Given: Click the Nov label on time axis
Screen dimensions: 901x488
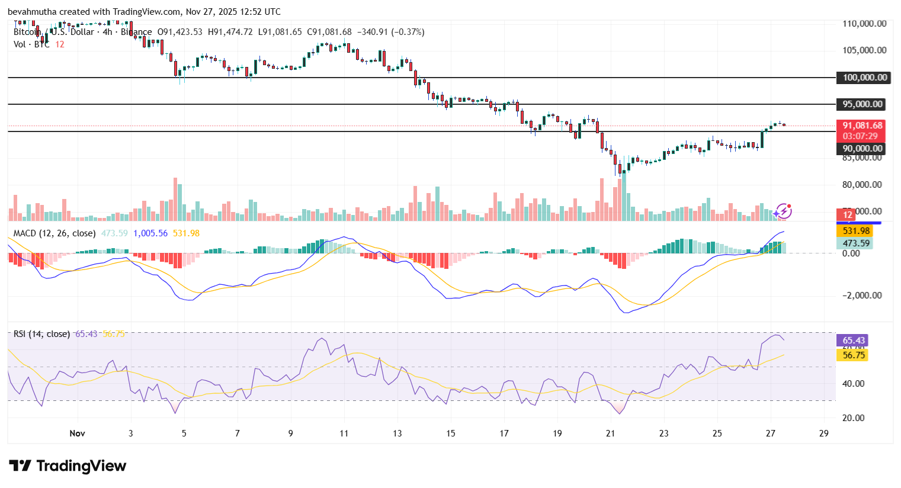Looking at the screenshot, I should [77, 434].
